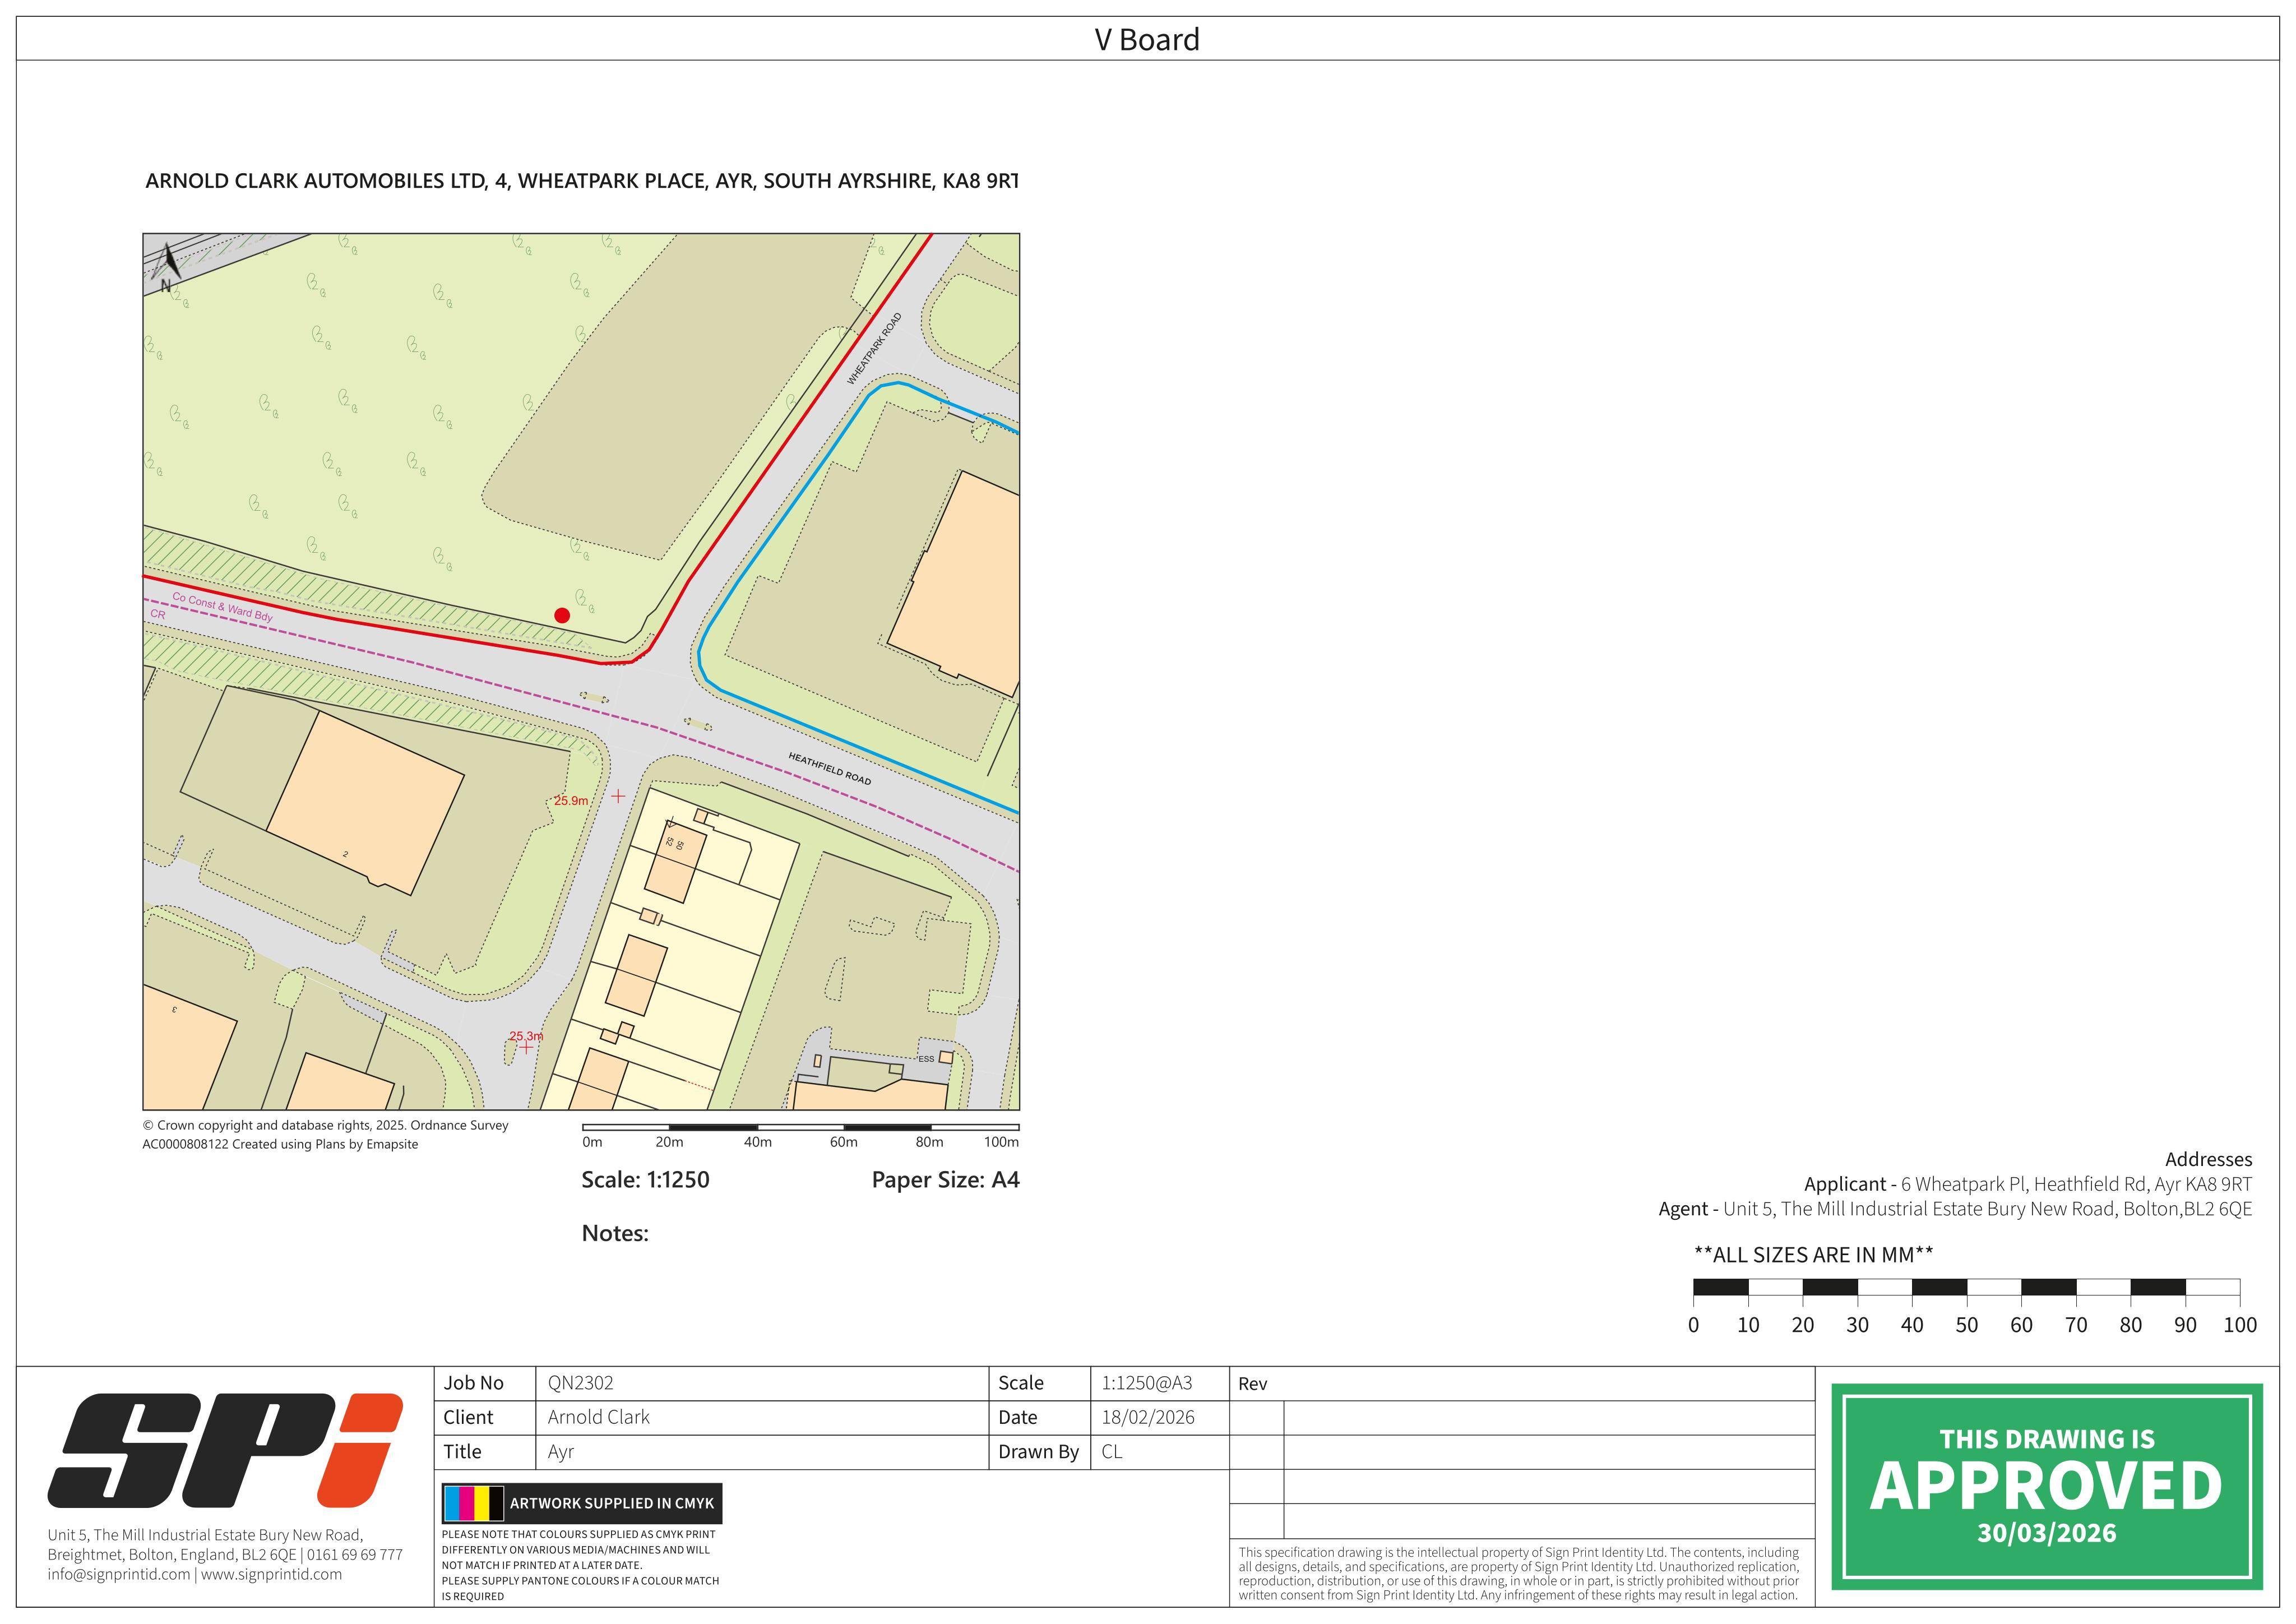Click the 'WHEATPARK ROAD' map label
The height and width of the screenshot is (1624, 2296).
tap(874, 348)
